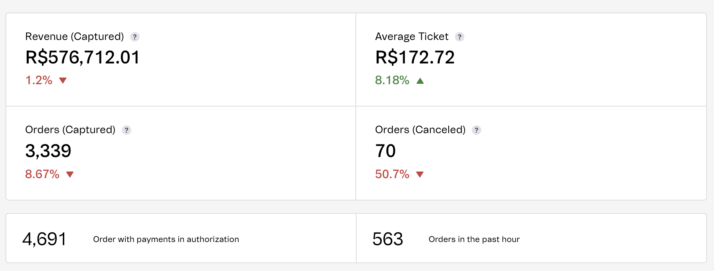Viewport: 714px width, 271px height.
Task: Open "Order with payments in authorization" label
Action: click(x=166, y=239)
